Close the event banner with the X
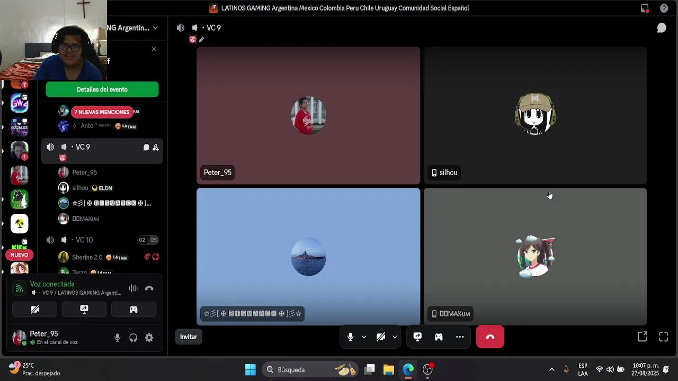Viewport: 678px width, 381px height. point(154,49)
